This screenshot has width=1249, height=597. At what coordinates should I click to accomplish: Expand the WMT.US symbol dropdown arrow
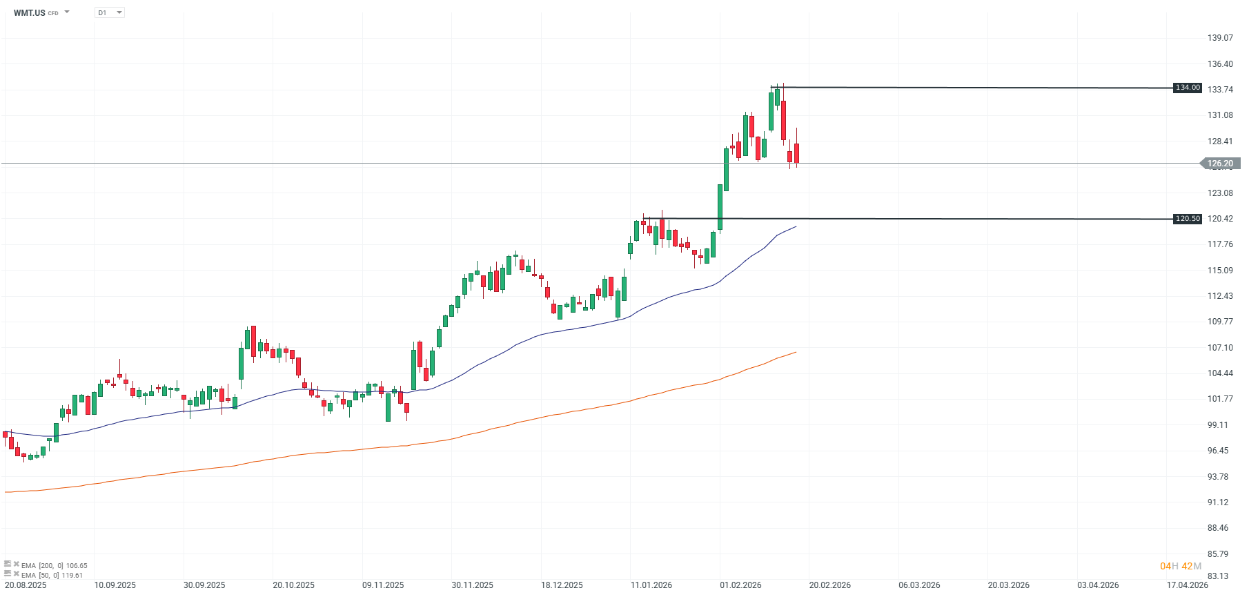(67, 12)
